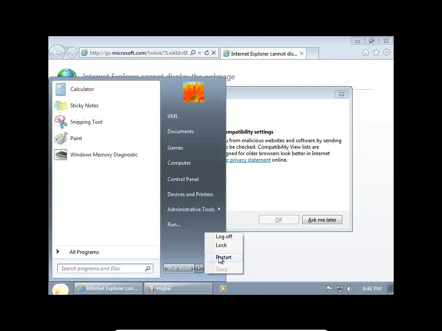Open IE Tools gear icon

tap(387, 52)
